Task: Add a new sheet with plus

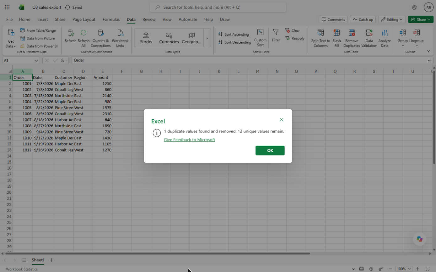Action: 51,260
